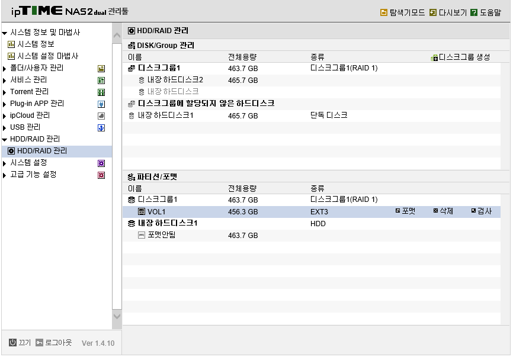Screen dimensions: 513x360
Task: Click the 서비스 관리 green icon
Action: (101, 81)
